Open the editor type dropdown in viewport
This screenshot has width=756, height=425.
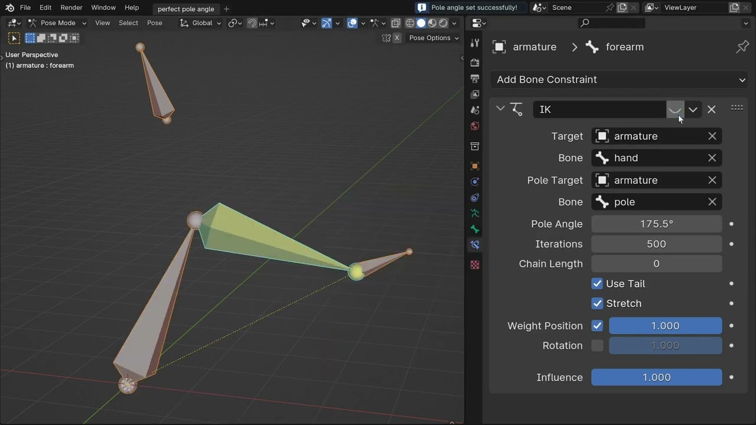pyautogui.click(x=14, y=23)
